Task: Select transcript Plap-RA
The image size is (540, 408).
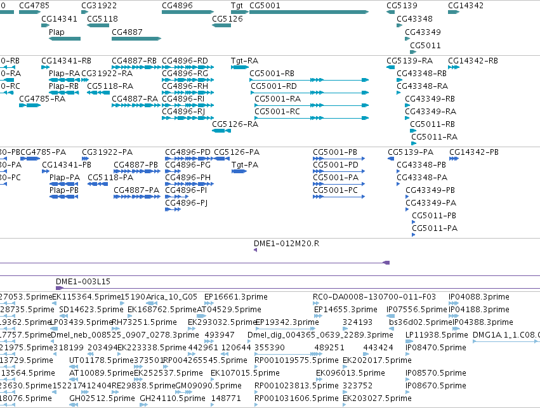Action: 64,74
